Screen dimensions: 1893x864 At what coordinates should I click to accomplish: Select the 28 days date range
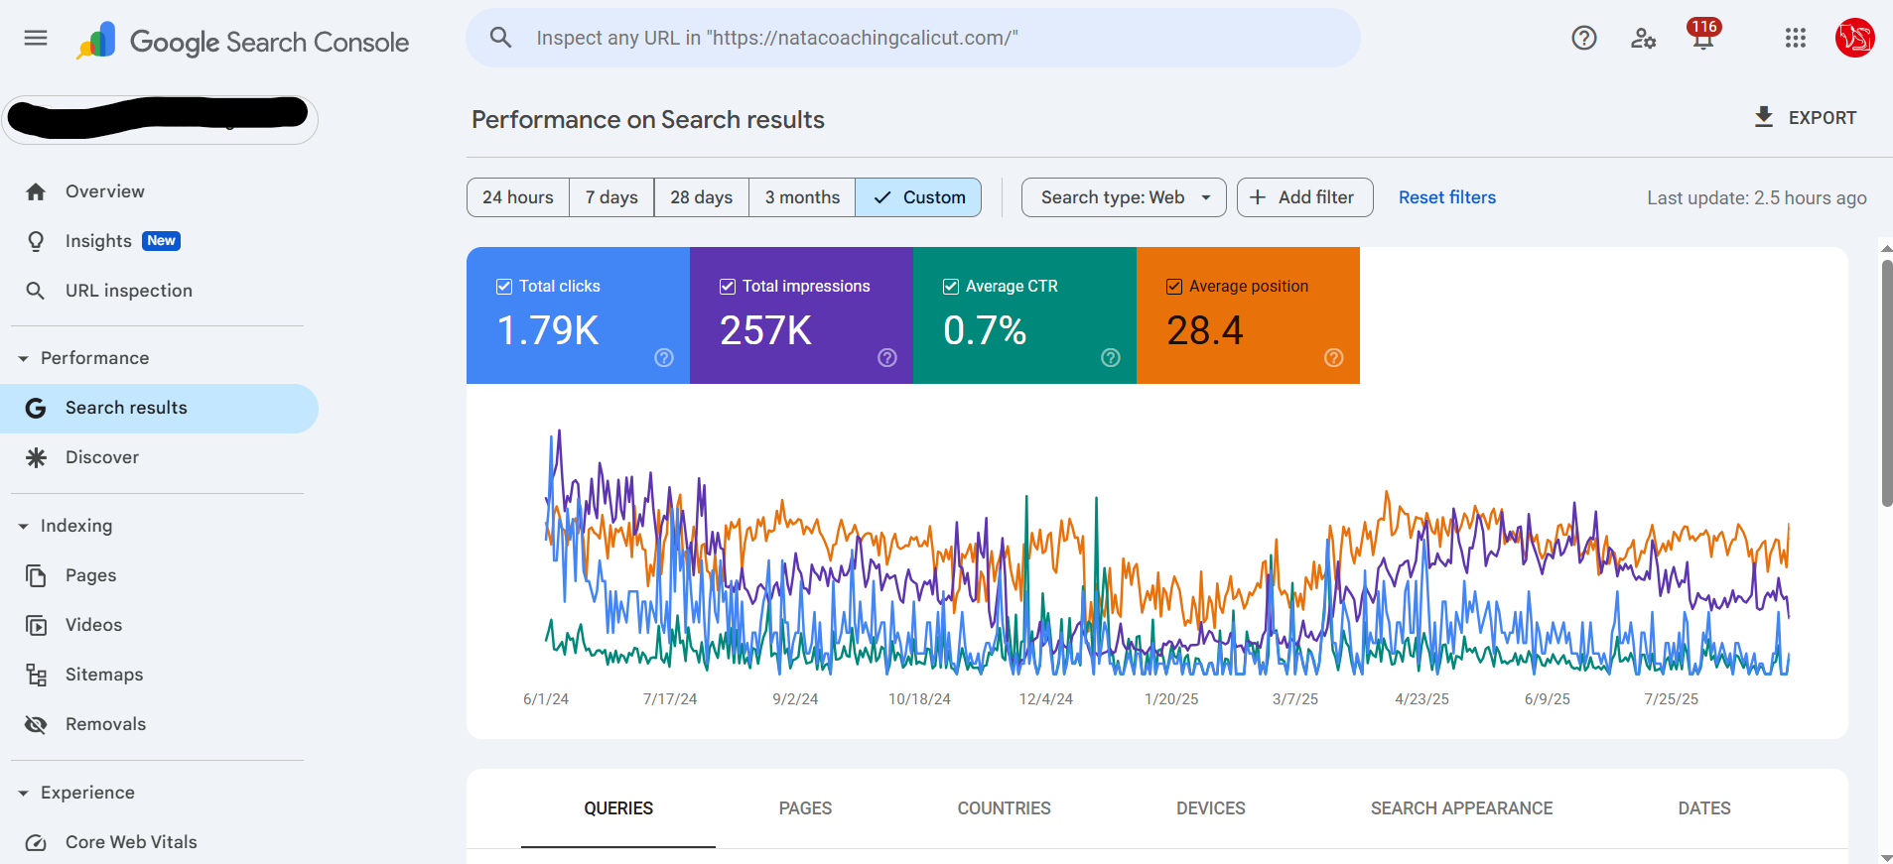[702, 197]
